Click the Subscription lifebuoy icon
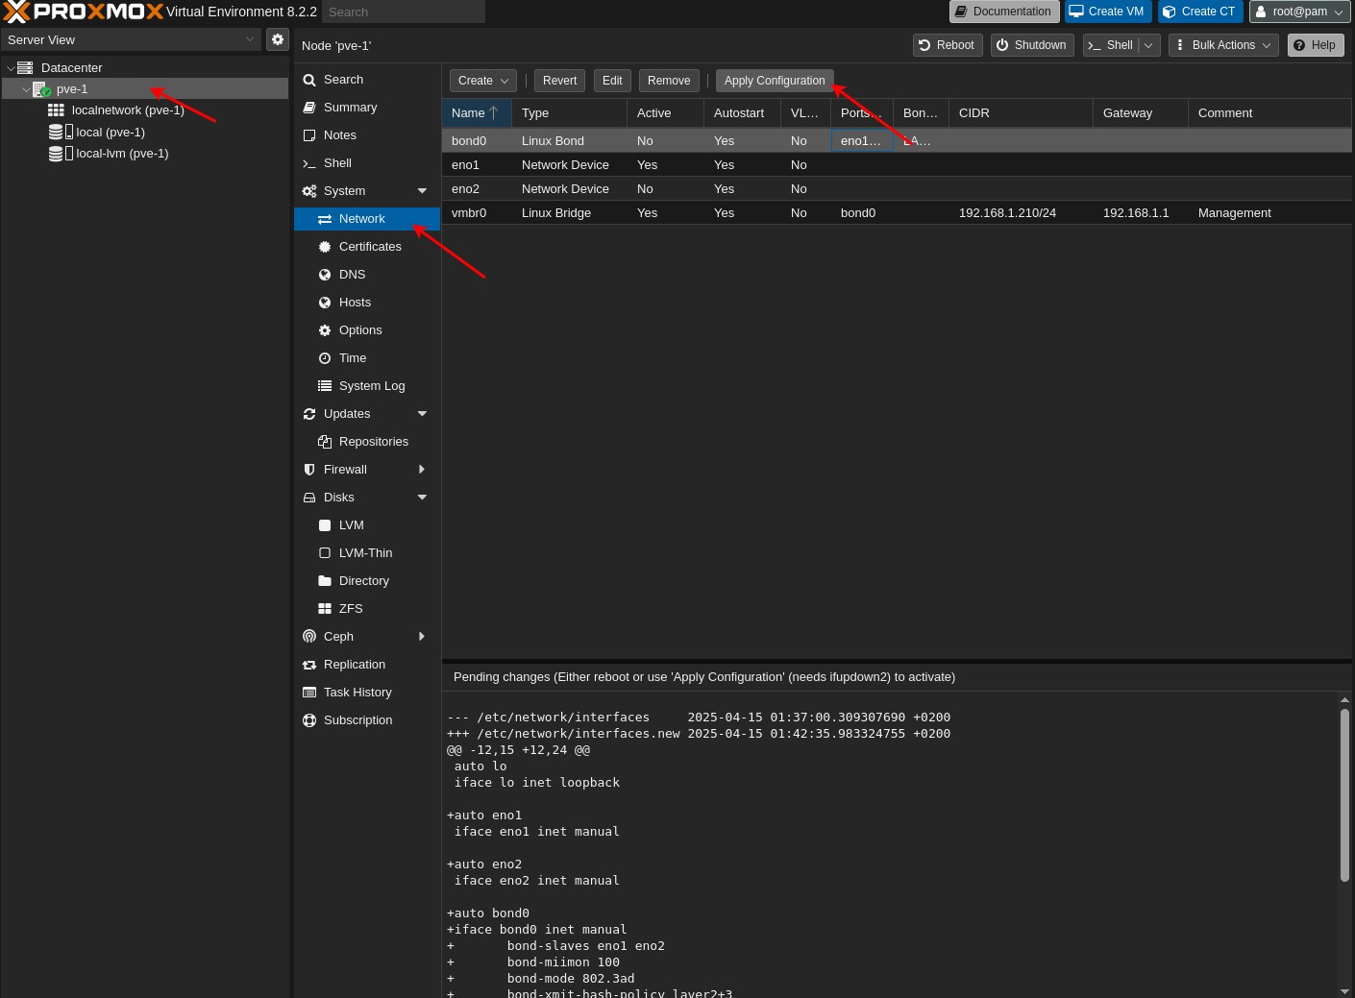The image size is (1355, 998). (309, 720)
